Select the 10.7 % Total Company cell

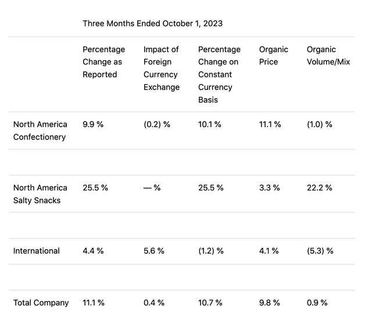210,302
